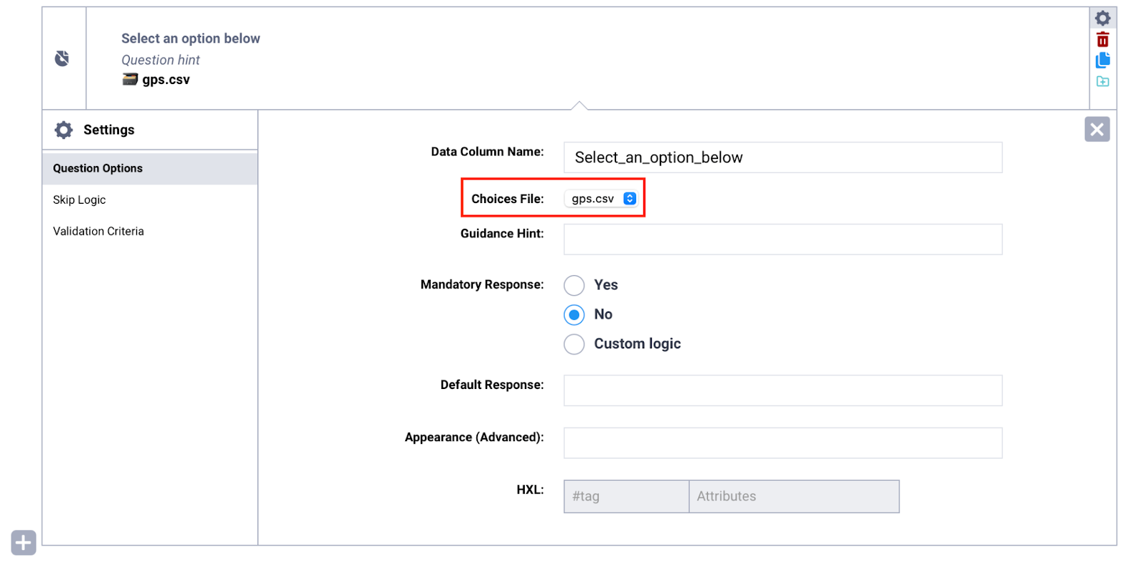Screen dimensions: 1141x570
Task: Click the question settings gear icon
Action: click(1102, 18)
